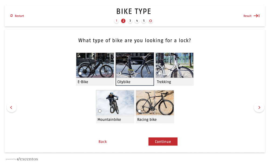Select the Racing bike radio button
The height and width of the screenshot is (163, 270).
(139, 111)
